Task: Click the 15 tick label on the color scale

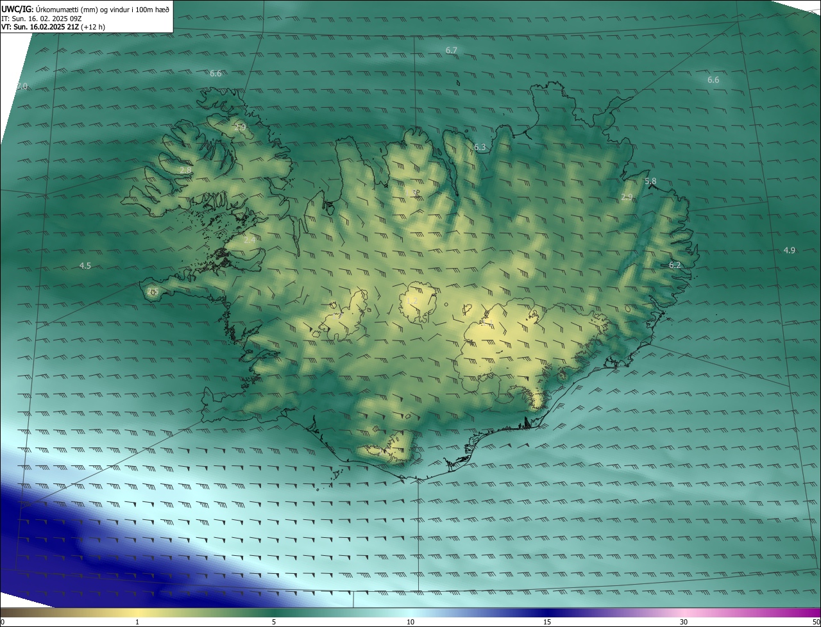Action: (547, 622)
